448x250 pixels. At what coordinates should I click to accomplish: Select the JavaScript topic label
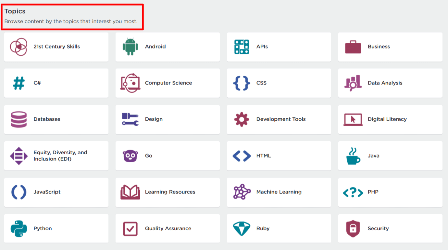click(47, 192)
